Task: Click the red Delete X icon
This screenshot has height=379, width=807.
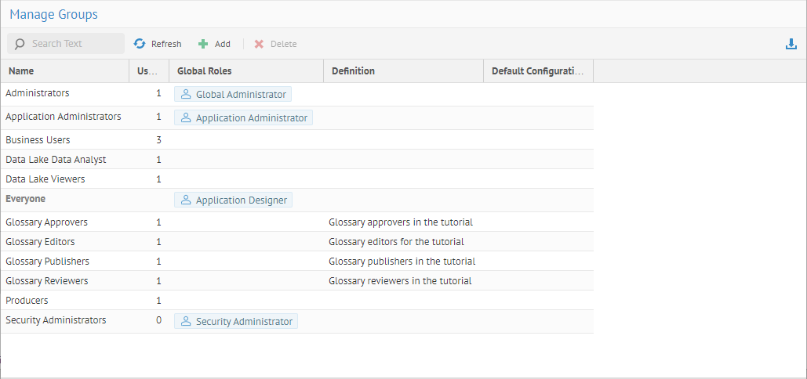Action: tap(259, 44)
